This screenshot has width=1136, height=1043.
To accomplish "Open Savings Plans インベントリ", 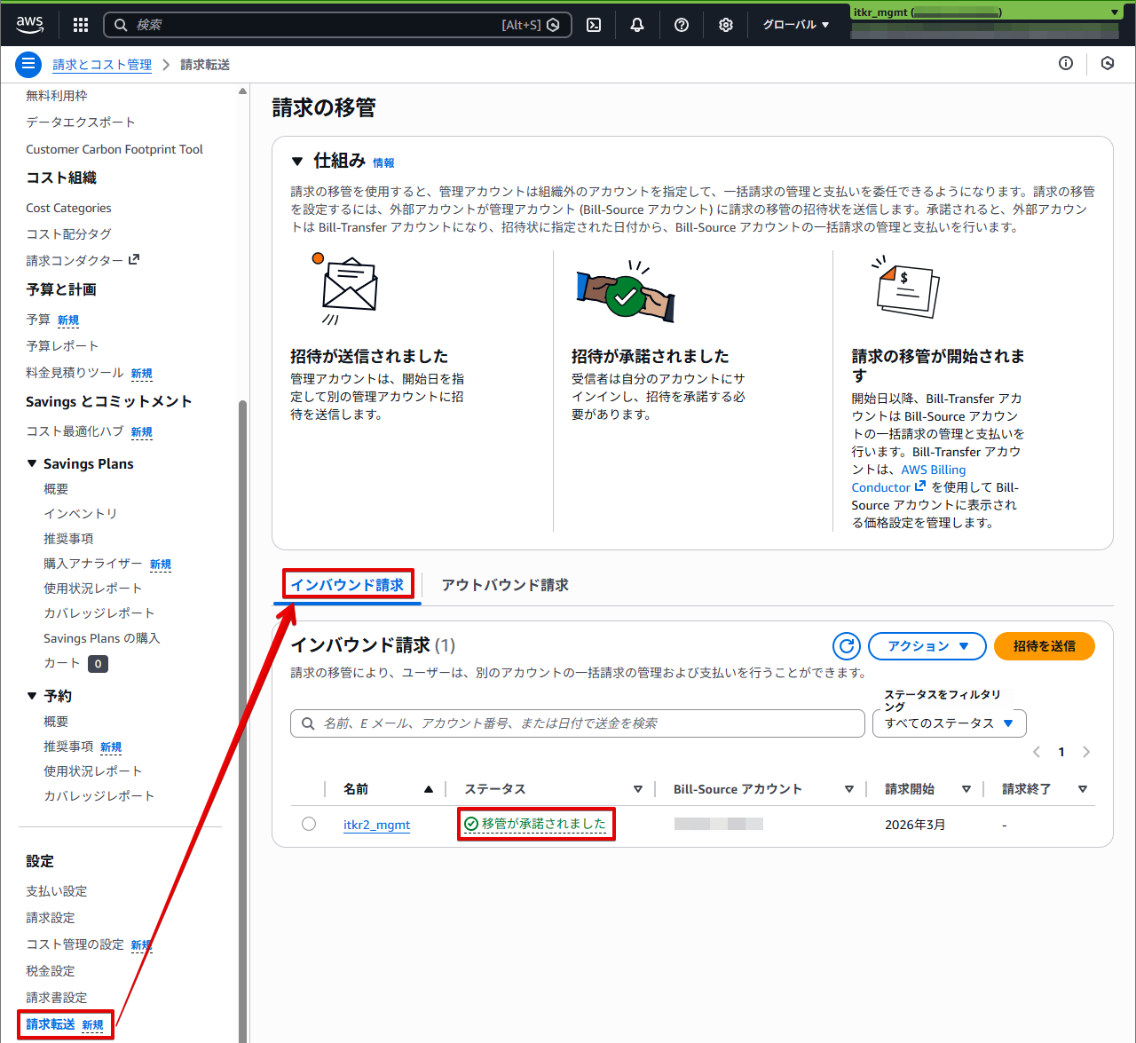I will pyautogui.click(x=81, y=514).
